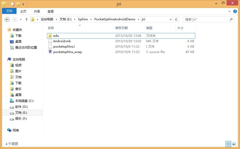Open the blue Help question mark icon
Image resolution: width=240 pixels, height=149 pixels.
tap(235, 11)
